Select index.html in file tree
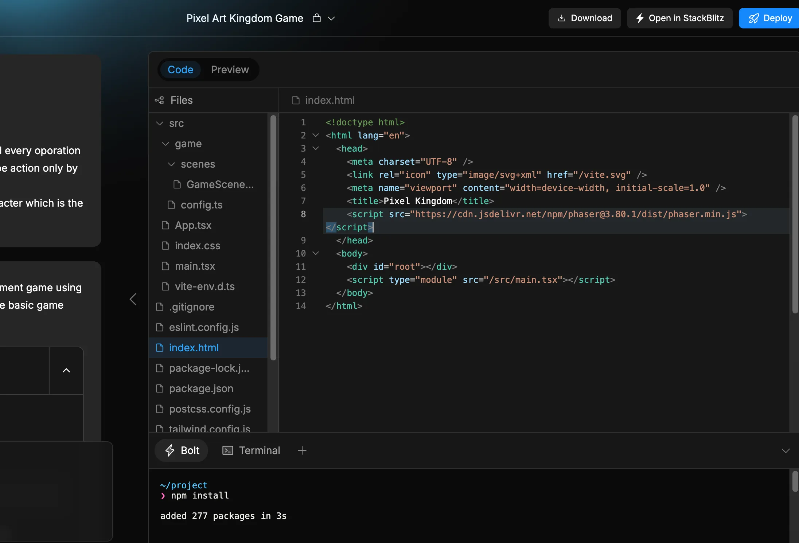 coord(208,348)
